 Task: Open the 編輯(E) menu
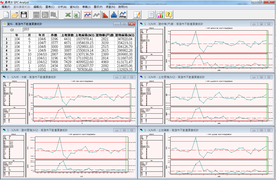38,7
